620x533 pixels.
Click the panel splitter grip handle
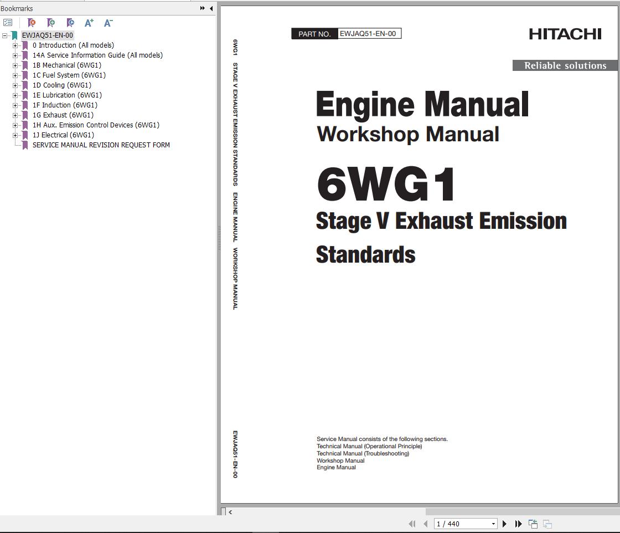pos(219,238)
